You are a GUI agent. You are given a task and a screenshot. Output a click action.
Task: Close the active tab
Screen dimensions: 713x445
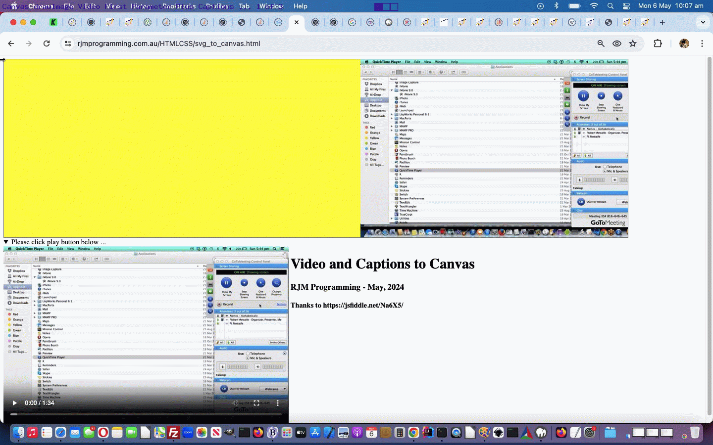[297, 22]
